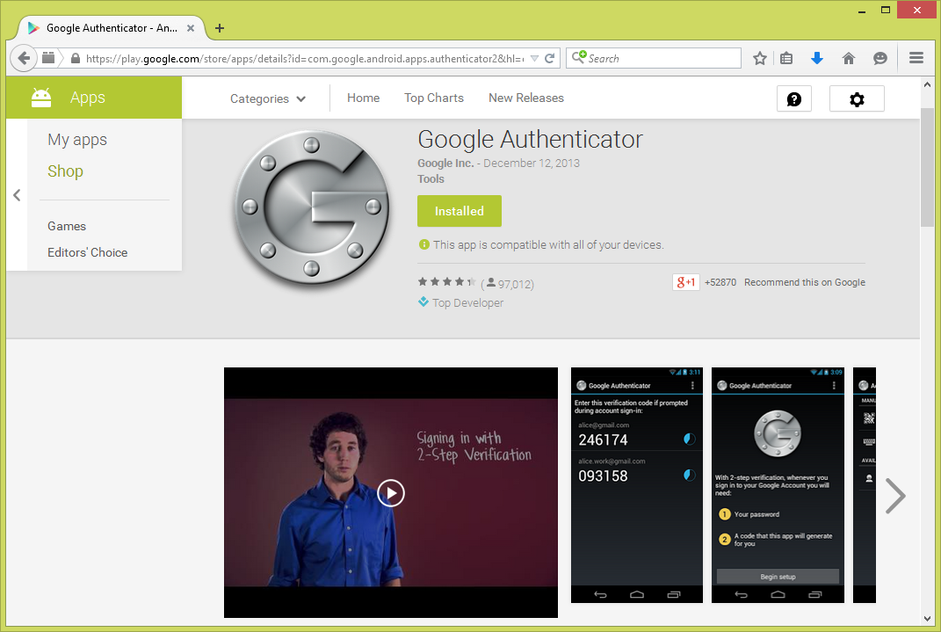Click the browser home icon
941x632 pixels.
click(849, 58)
